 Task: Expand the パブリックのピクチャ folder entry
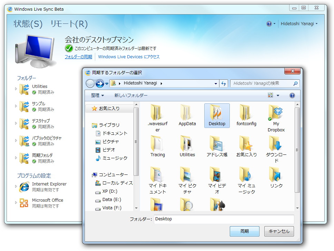[x=16, y=141]
